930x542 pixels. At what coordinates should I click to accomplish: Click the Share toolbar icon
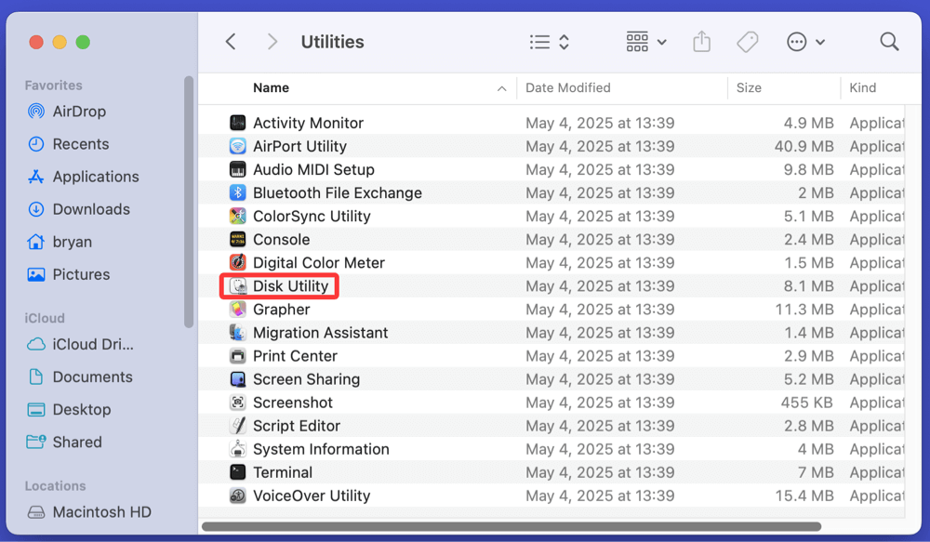pyautogui.click(x=701, y=42)
